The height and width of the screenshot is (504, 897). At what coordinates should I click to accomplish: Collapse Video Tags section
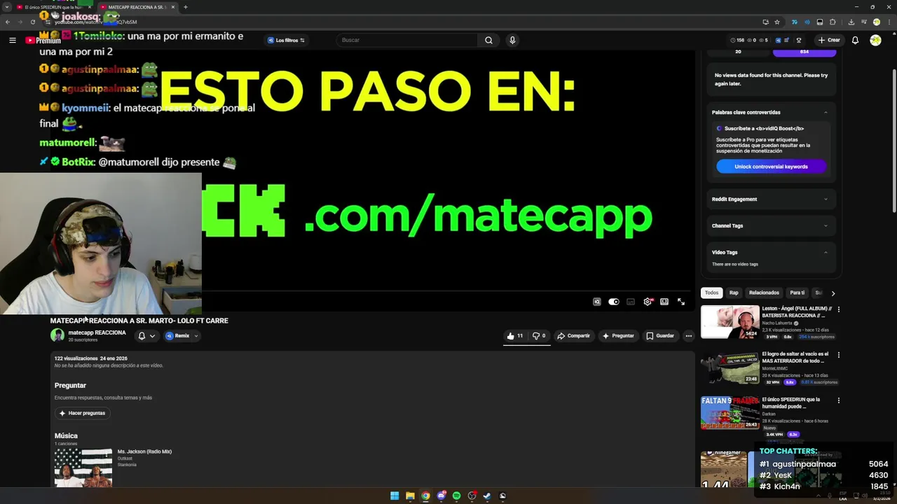pos(826,252)
